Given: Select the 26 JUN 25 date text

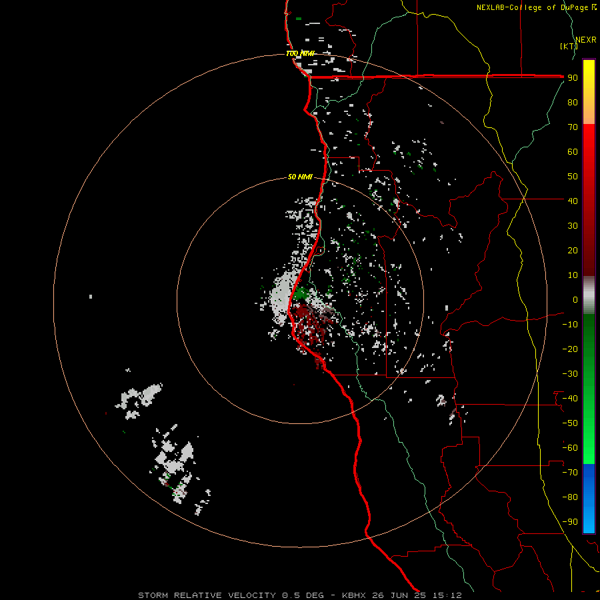Looking at the screenshot, I should coord(399,595).
